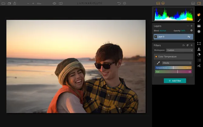
Task: Toggle quick preview eye in top bar
Action: [55, 3]
